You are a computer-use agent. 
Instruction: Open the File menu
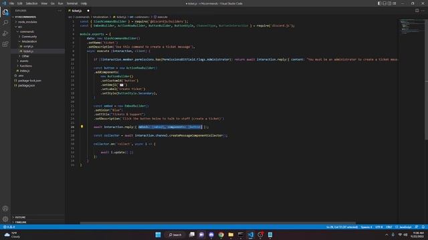point(12,3)
